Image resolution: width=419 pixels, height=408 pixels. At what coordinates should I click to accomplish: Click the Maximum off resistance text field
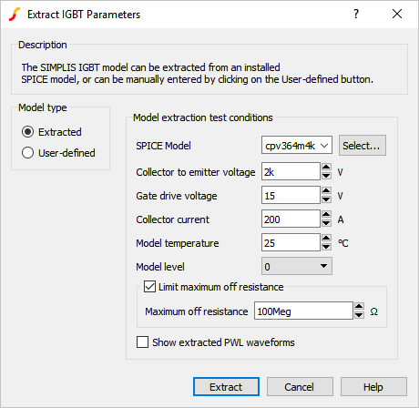tap(303, 311)
